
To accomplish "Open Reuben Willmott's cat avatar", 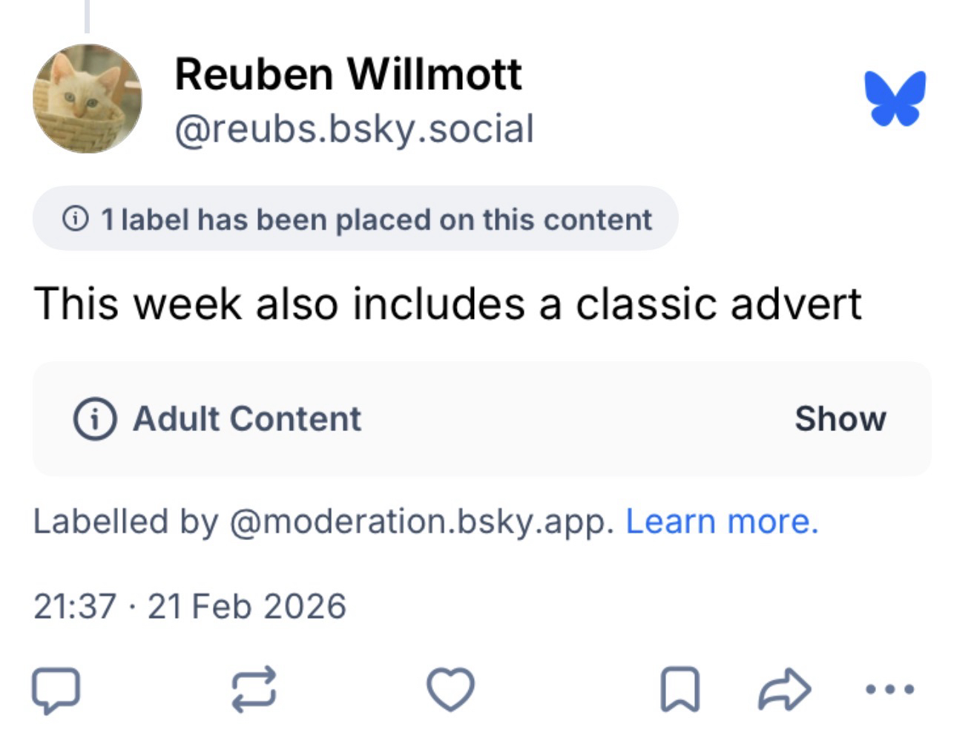I will [88, 99].
